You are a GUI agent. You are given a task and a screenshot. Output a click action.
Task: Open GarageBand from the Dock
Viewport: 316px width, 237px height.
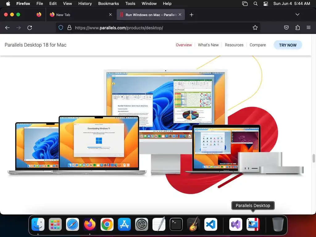193,224
